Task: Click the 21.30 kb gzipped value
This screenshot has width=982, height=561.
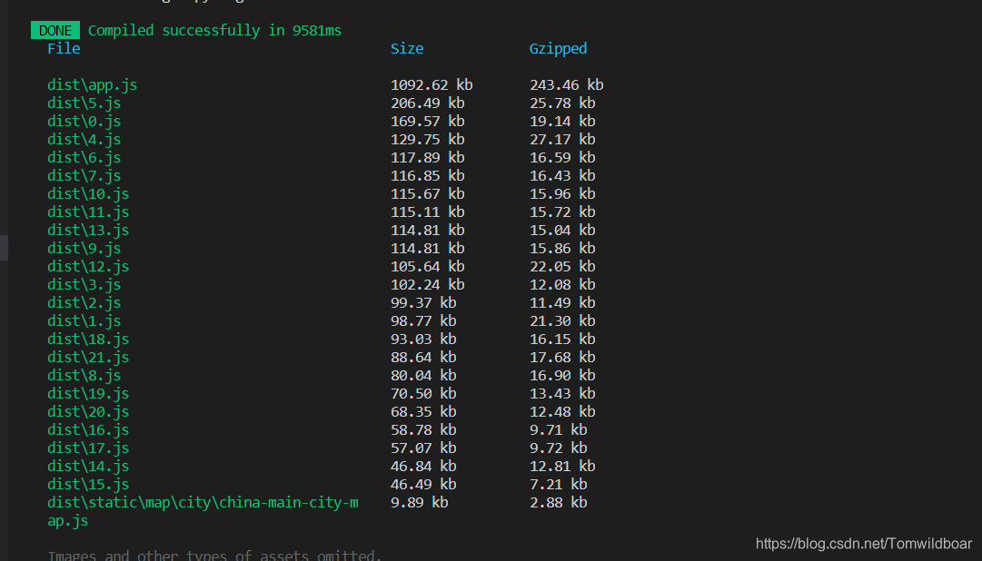Action: click(562, 320)
